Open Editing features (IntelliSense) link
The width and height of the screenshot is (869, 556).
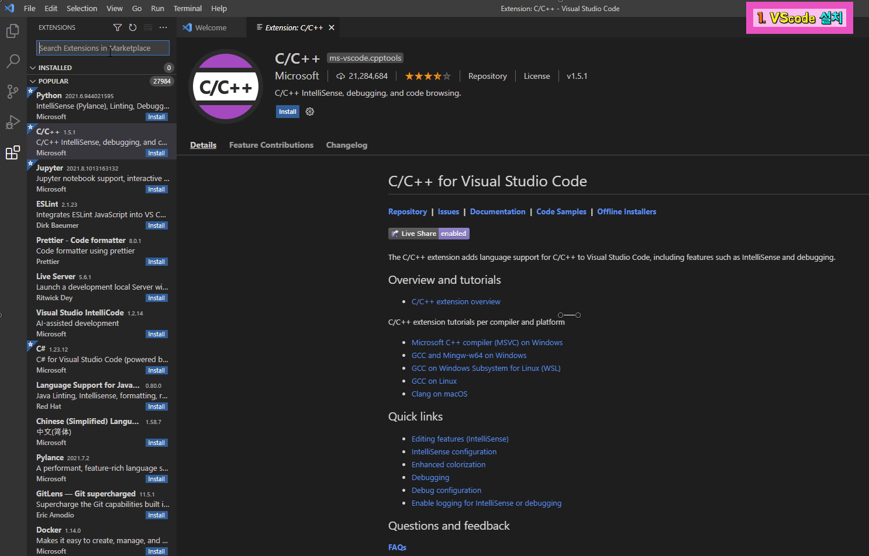click(460, 439)
